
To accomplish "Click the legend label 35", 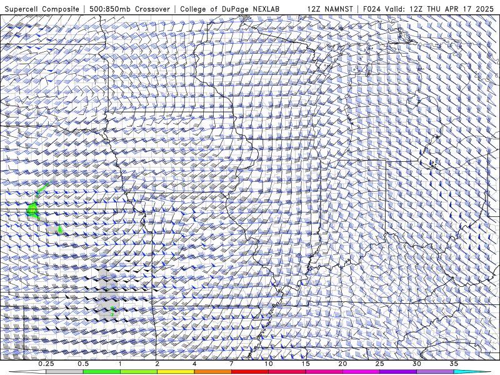I will pos(454,364).
